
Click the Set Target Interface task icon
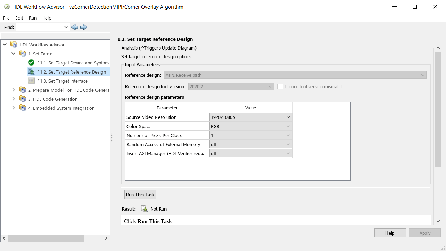[x=31, y=81]
